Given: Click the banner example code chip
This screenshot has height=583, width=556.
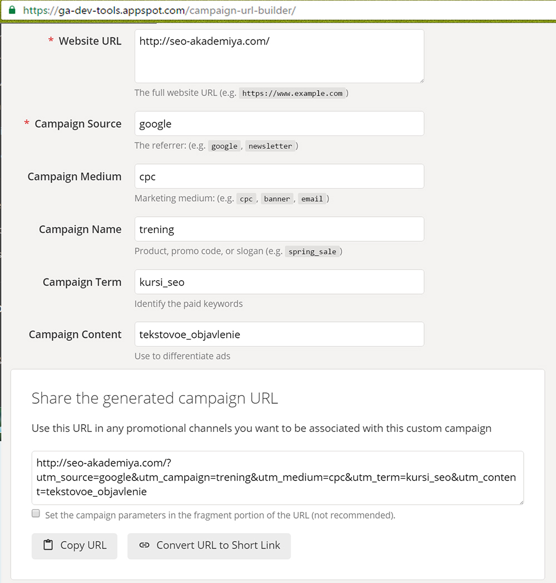Looking at the screenshot, I should [x=277, y=199].
